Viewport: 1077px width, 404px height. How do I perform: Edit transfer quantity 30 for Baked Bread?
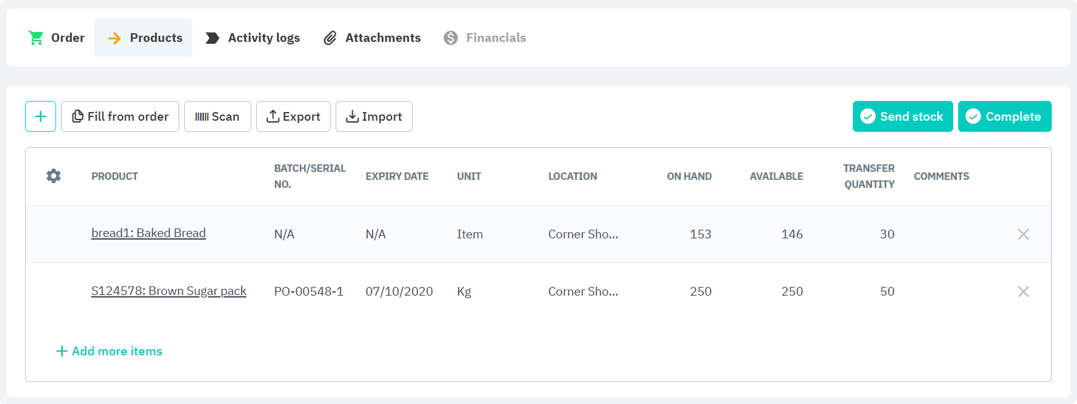pyautogui.click(x=886, y=234)
